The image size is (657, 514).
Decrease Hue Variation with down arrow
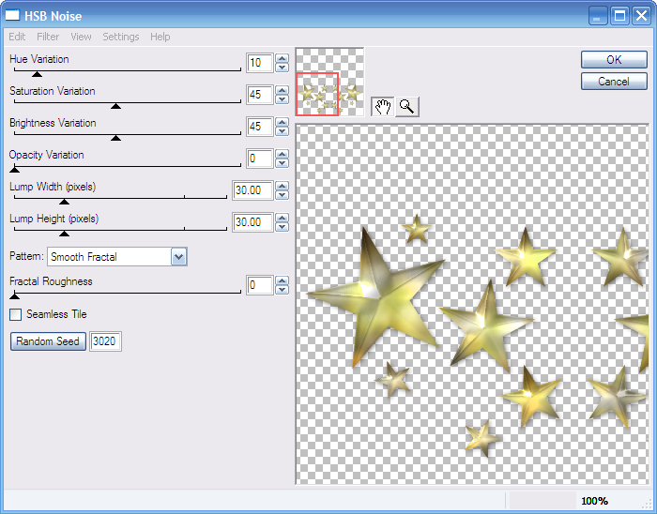click(x=283, y=67)
